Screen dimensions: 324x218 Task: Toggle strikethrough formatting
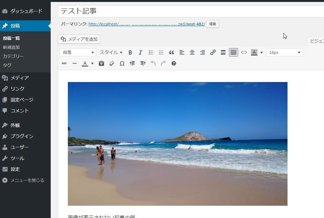pyautogui.click(x=64, y=63)
